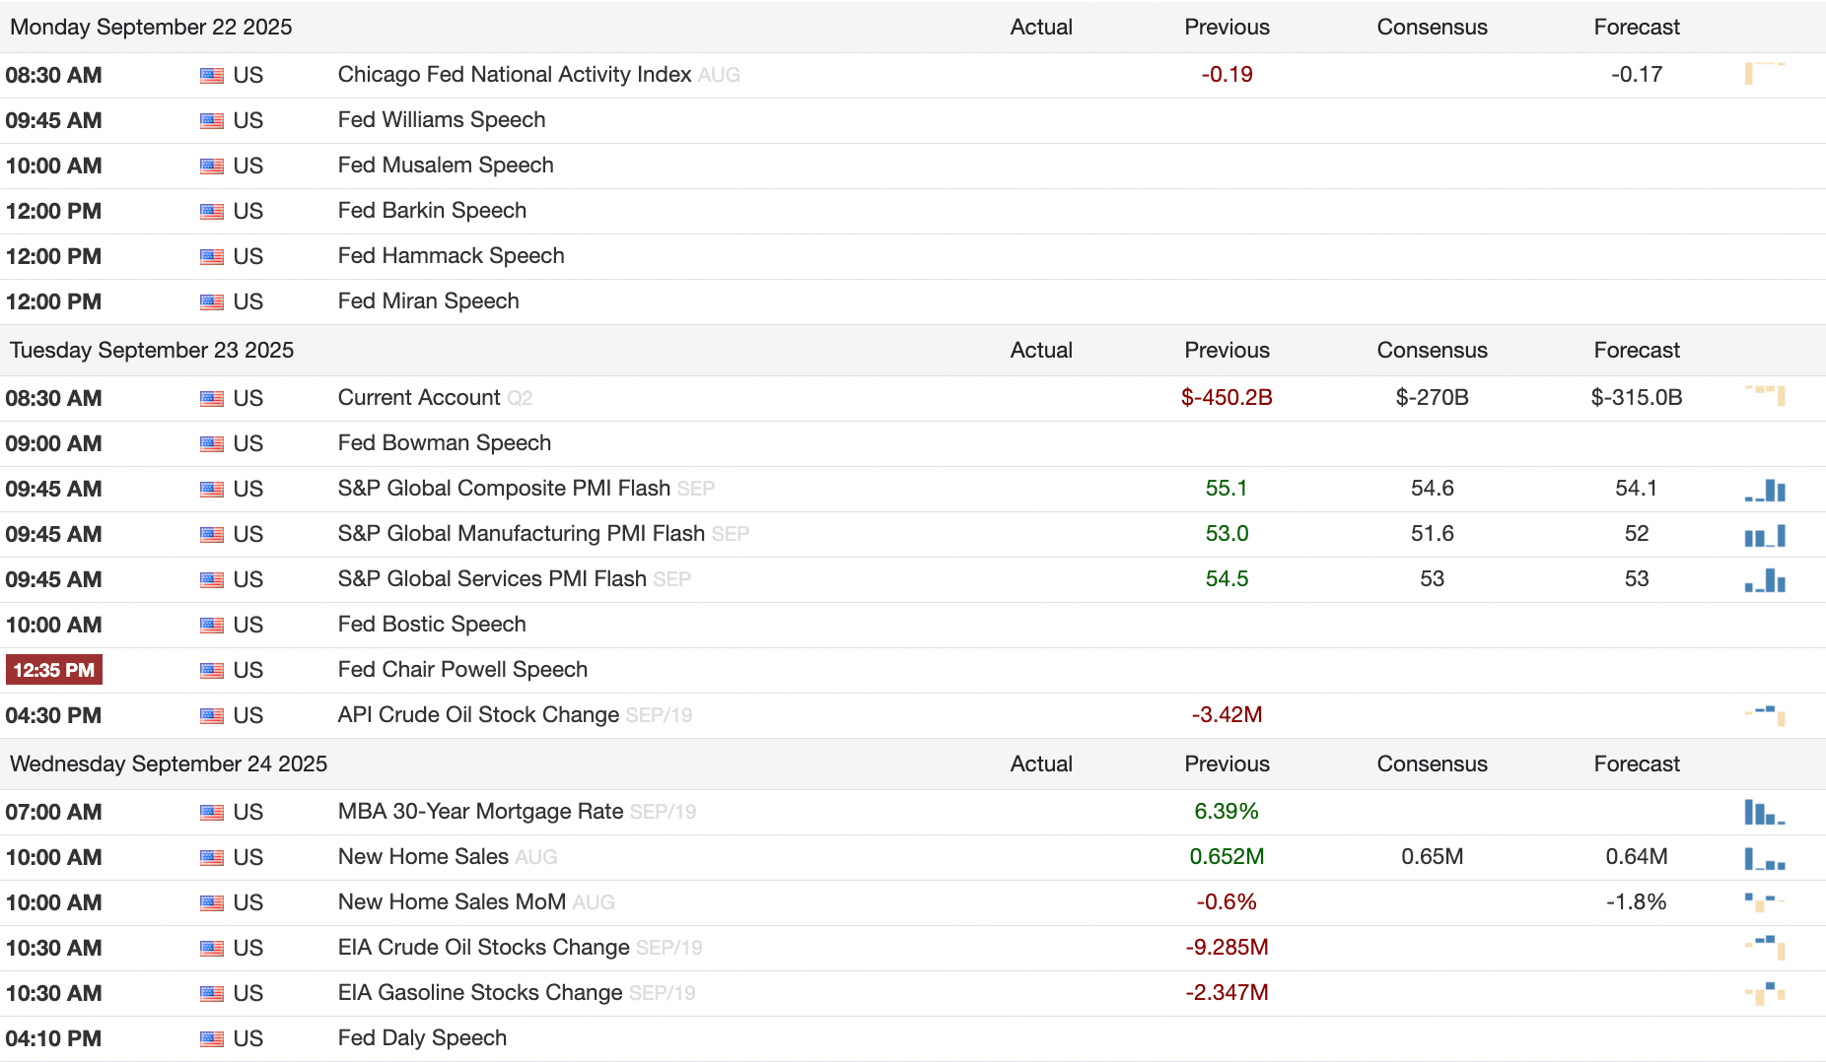1826x1062 pixels.
Task: Open the S&P Global Composite PMI Flash sparkline chart
Action: (1764, 490)
